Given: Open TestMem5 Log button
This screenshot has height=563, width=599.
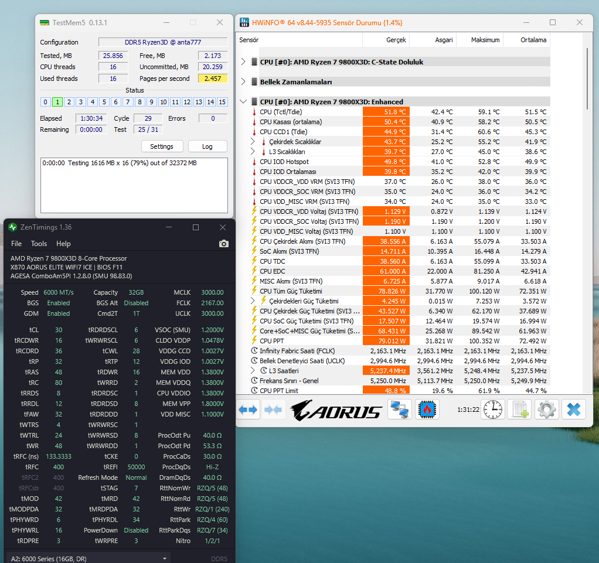Looking at the screenshot, I should coord(207,146).
